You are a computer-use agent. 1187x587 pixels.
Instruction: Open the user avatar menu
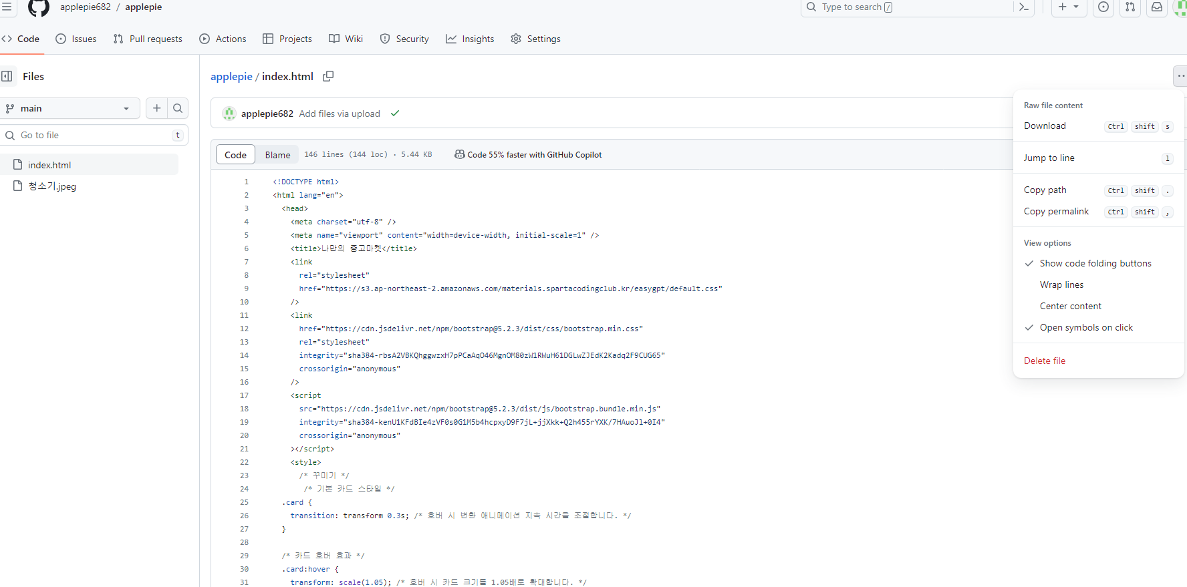coord(1180,7)
